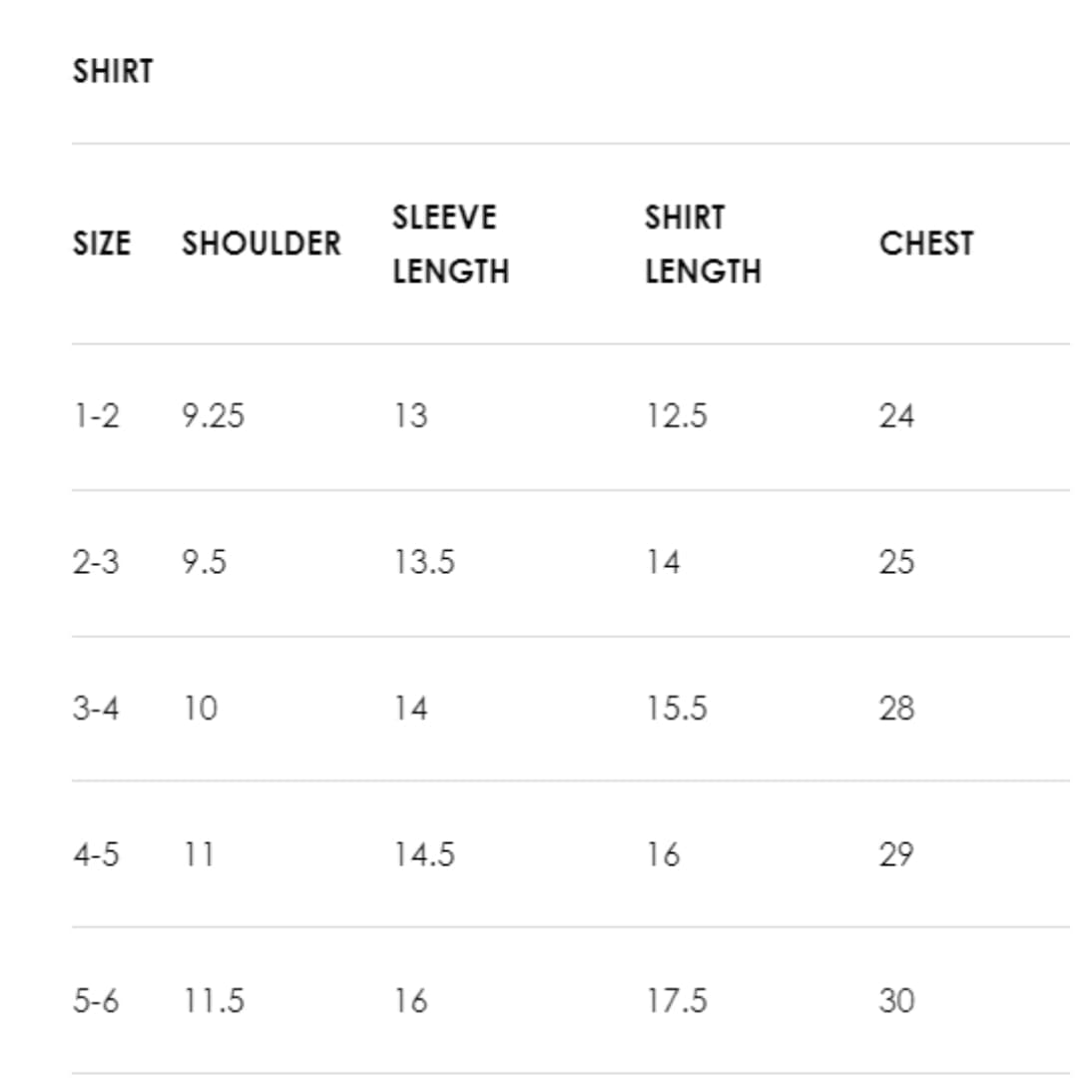Screen dimensions: 1078x1078
Task: Select the 3-4 size row label
Action: click(x=96, y=708)
